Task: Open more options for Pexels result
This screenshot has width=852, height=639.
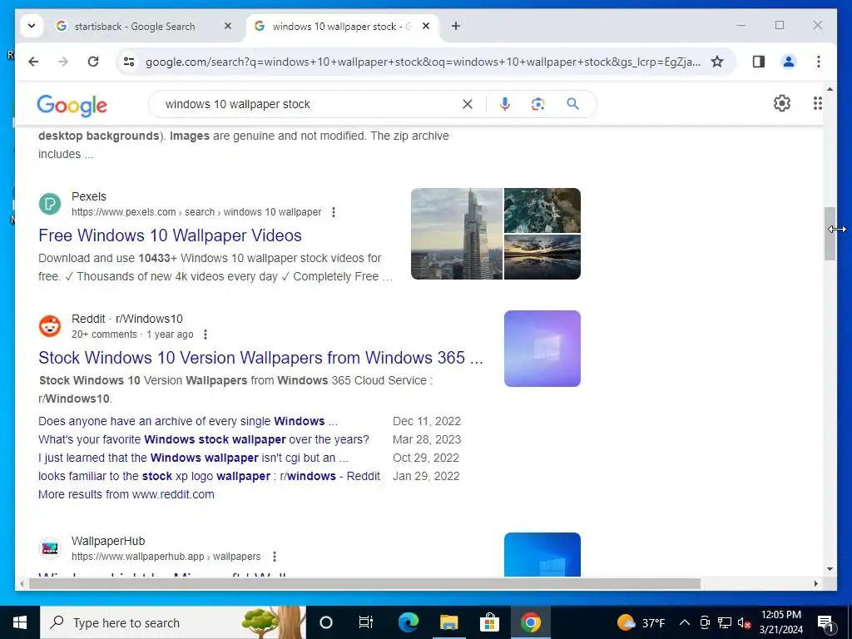Action: coord(334,212)
